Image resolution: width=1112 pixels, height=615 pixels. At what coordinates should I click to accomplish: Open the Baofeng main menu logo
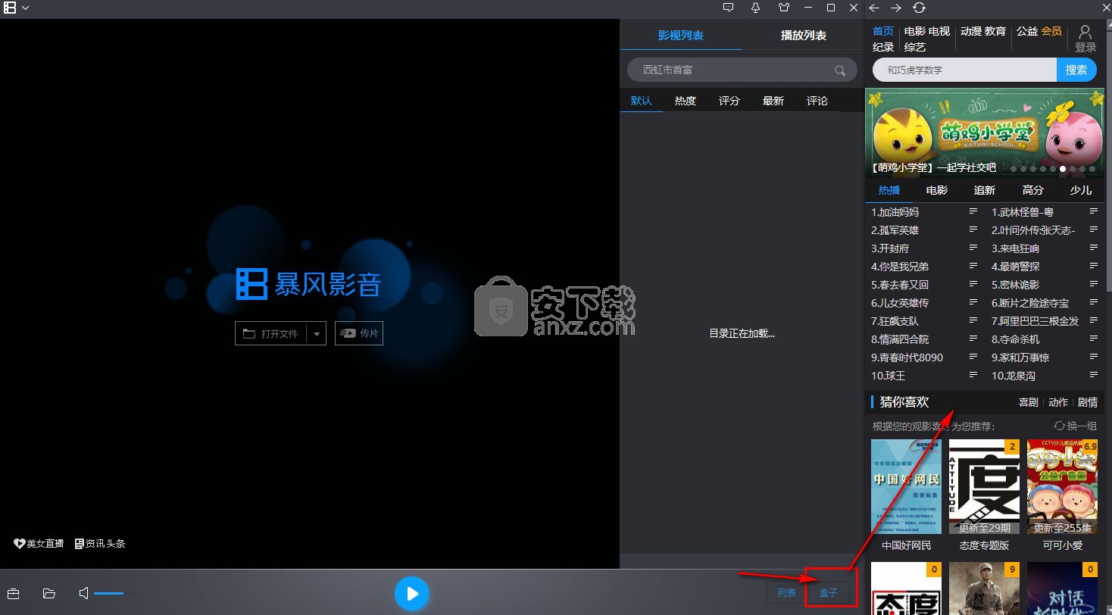(x=11, y=8)
